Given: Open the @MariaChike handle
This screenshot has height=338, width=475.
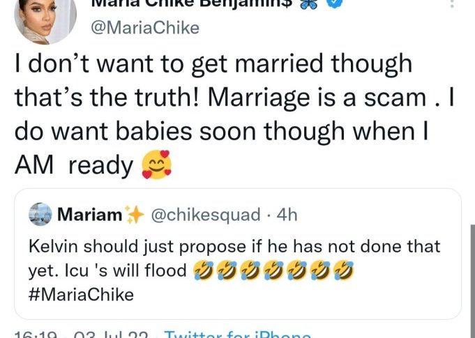Looking at the screenshot, I should coord(146,29).
